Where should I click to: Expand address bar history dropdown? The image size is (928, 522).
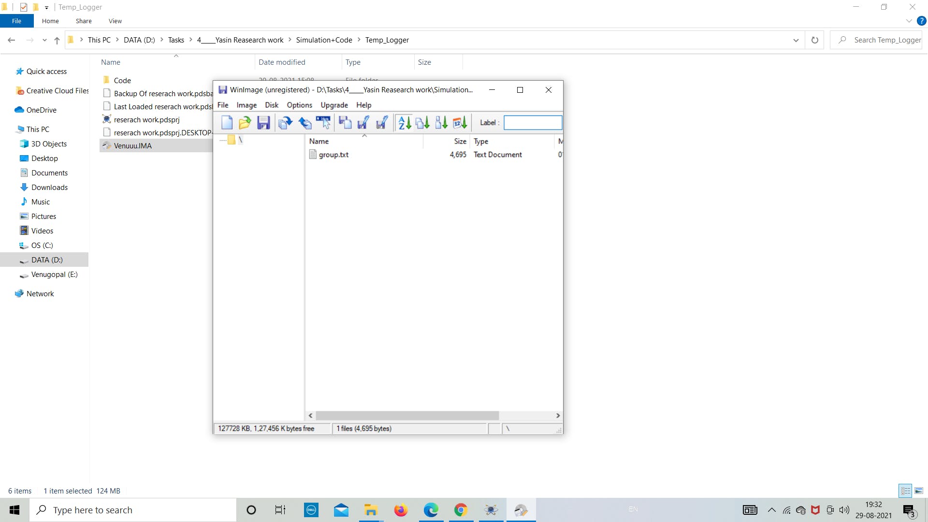(796, 40)
